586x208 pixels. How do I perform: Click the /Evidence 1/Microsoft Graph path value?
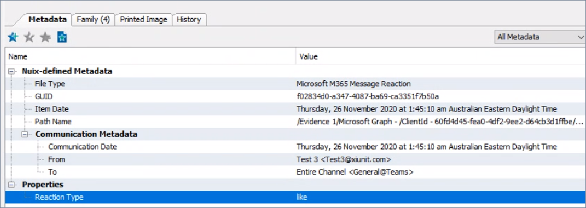440,122
